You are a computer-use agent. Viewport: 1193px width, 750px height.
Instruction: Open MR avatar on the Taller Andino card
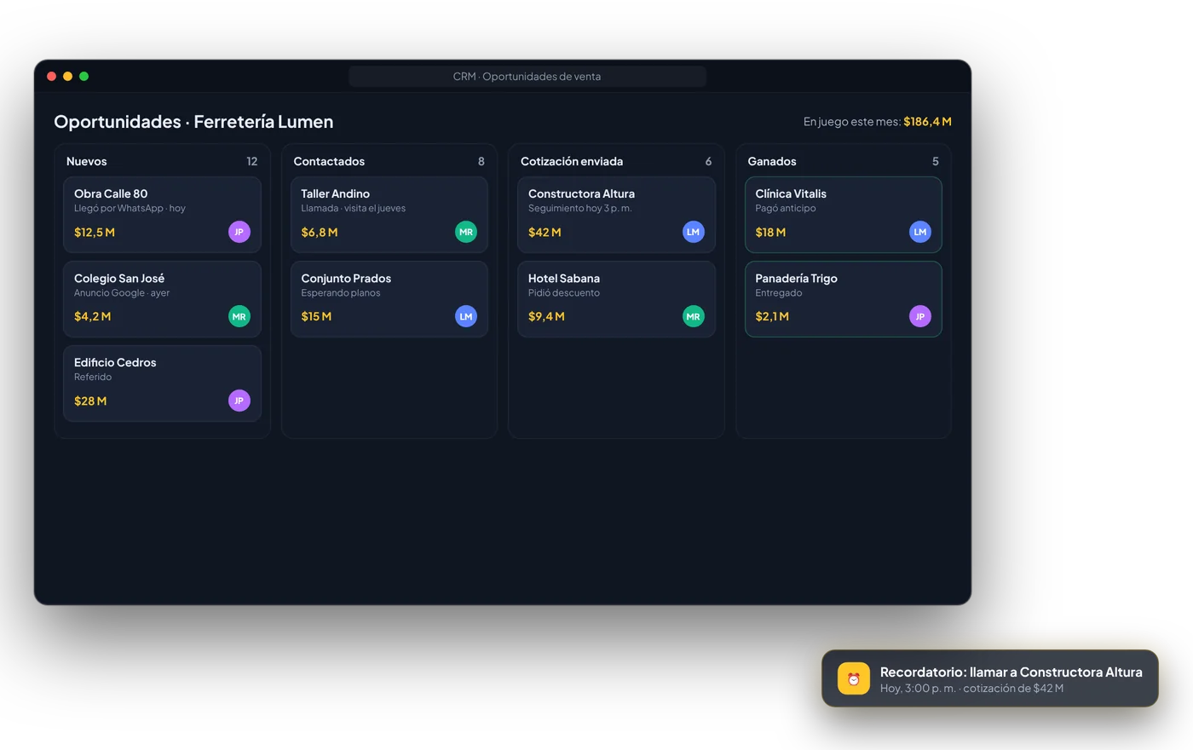466,232
